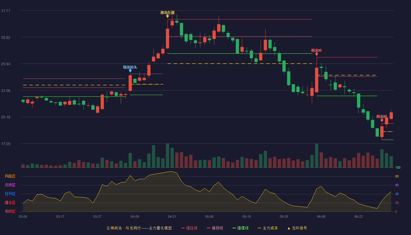
Task: Click the 28.82 price axis label
Action: 6,38
